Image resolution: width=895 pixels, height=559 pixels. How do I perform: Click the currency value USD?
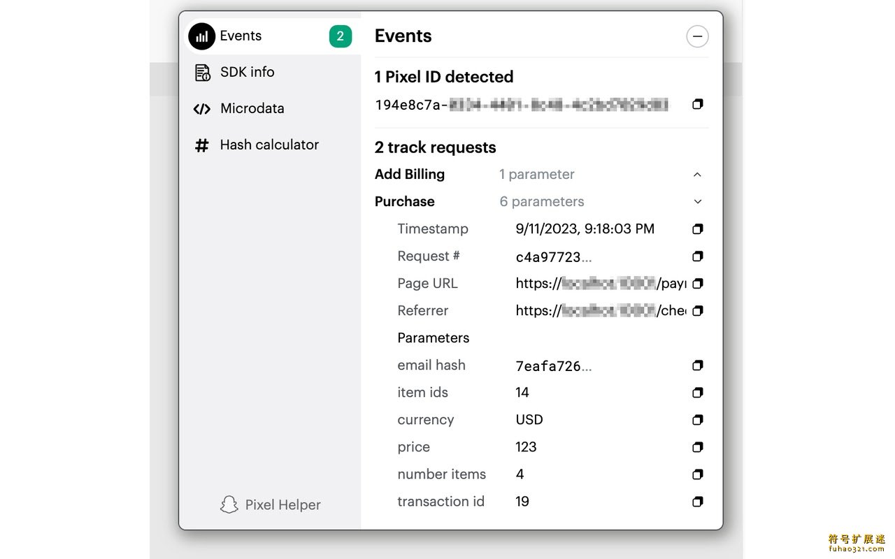point(529,420)
